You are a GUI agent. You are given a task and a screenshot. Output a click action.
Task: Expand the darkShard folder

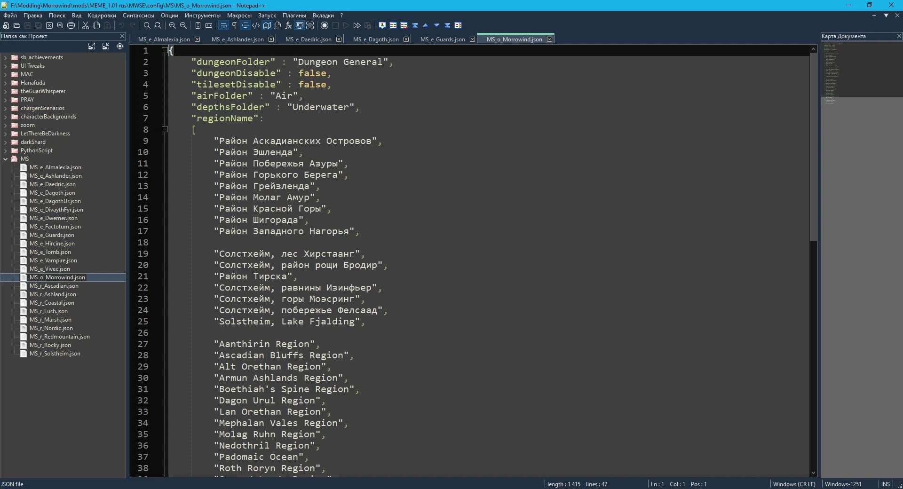coord(5,142)
